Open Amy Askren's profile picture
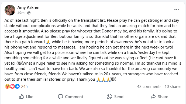This screenshot has width=186, height=104. click(10, 10)
